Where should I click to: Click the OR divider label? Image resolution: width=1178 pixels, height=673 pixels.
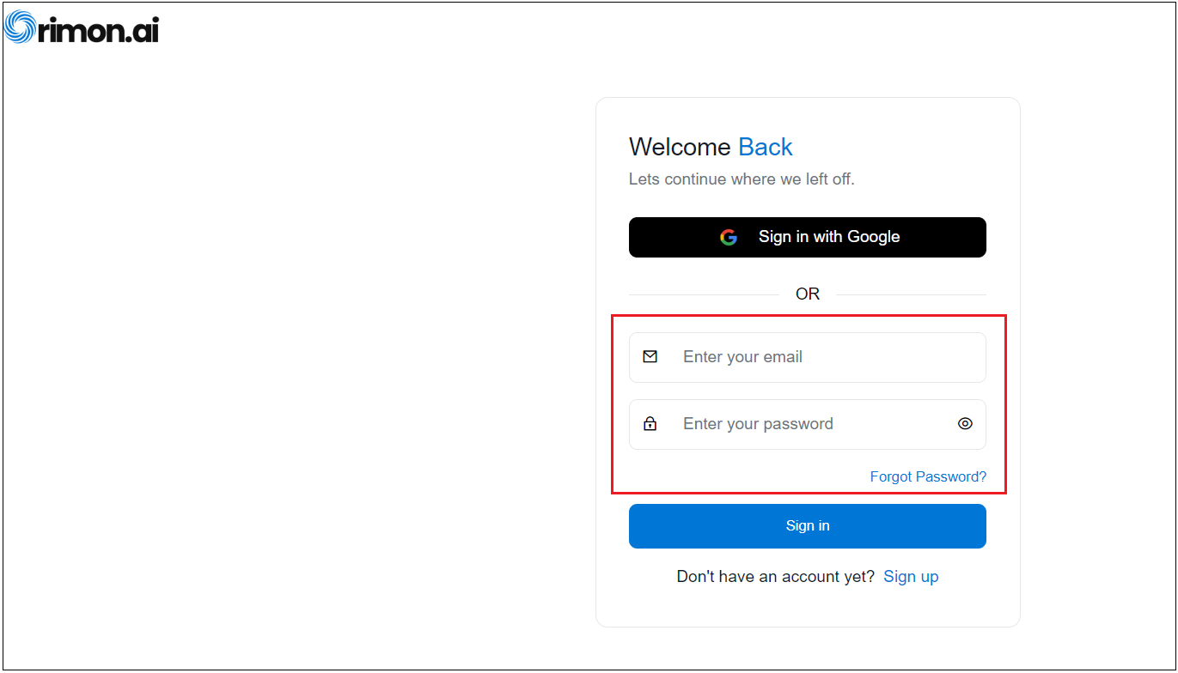(808, 294)
